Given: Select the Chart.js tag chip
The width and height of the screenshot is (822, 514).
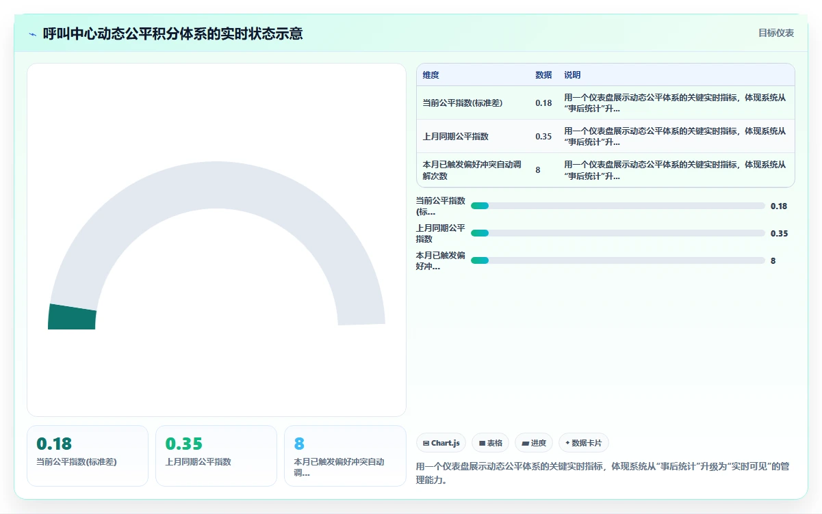Looking at the screenshot, I should 441,443.
